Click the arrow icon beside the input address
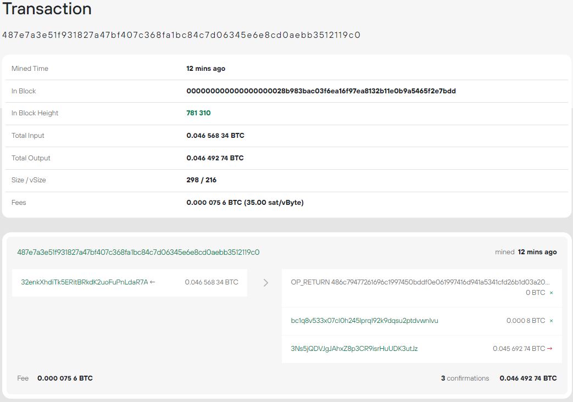 point(152,282)
